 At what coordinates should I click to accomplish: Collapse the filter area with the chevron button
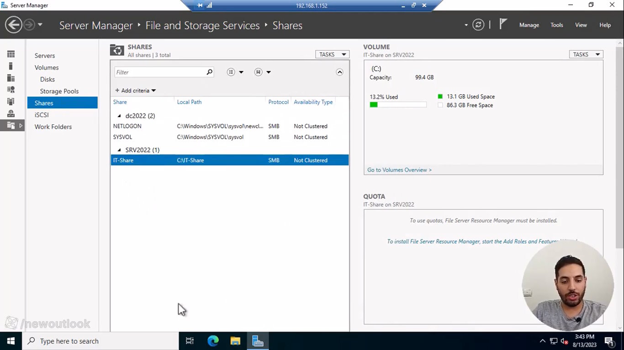pyautogui.click(x=339, y=72)
